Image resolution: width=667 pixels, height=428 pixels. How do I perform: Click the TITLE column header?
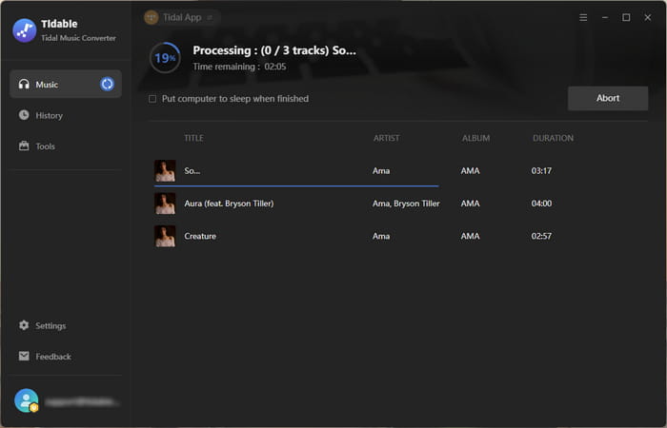pyautogui.click(x=193, y=138)
